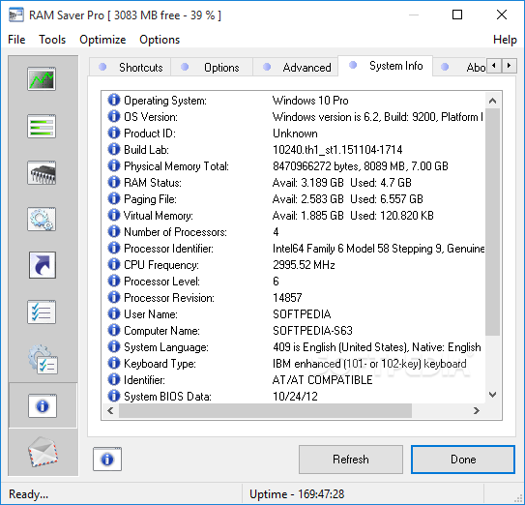The width and height of the screenshot is (525, 505).
Task: Click the info icon beside User Name
Action: pos(114,313)
